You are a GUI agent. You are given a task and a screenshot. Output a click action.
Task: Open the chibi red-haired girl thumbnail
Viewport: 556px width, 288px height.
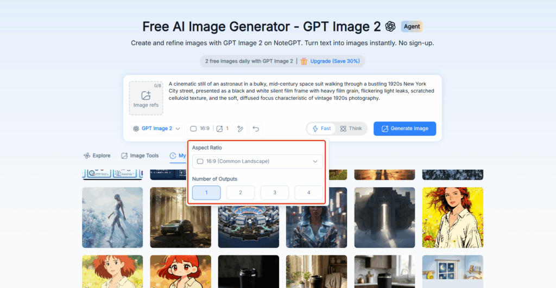(180, 271)
